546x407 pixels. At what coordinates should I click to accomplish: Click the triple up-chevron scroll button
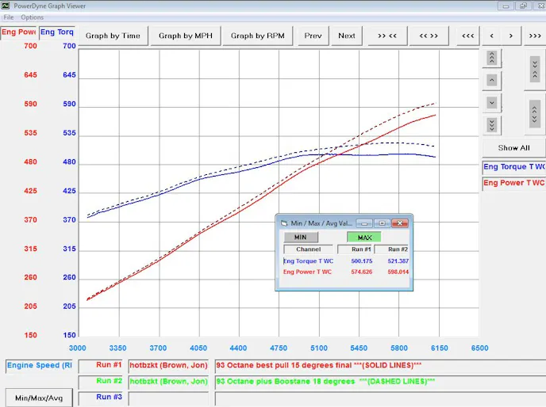pyautogui.click(x=492, y=58)
